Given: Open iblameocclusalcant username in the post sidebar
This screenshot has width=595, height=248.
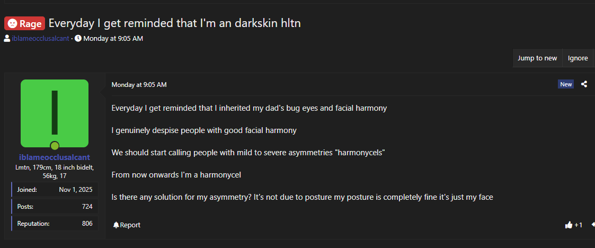Looking at the screenshot, I should pos(54,157).
